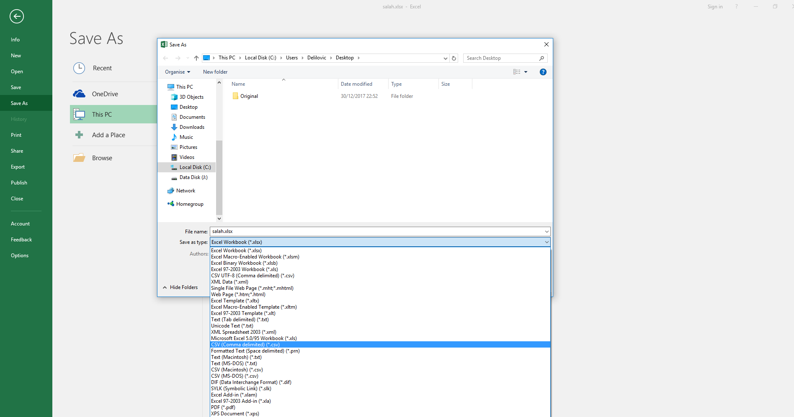The image size is (794, 417).
Task: Collapse folders with Hide Folders chevron
Action: pyautogui.click(x=165, y=287)
